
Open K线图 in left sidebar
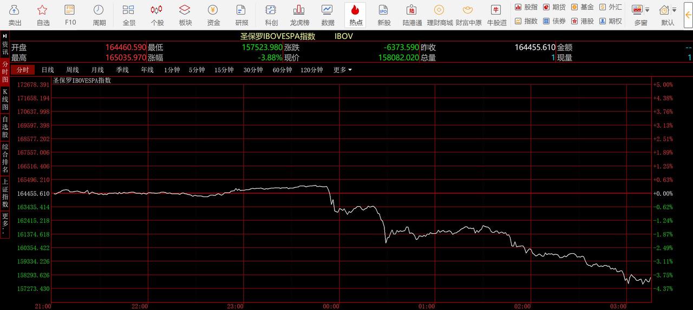coord(5,100)
